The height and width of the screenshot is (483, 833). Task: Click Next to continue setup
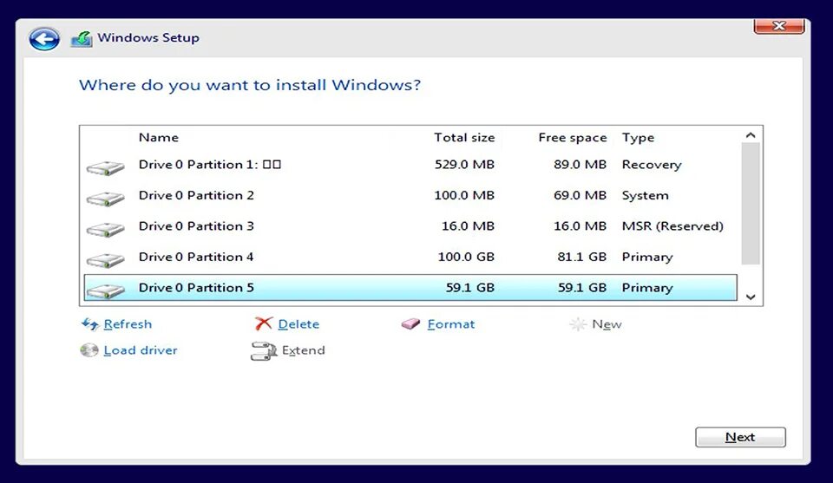click(x=740, y=437)
